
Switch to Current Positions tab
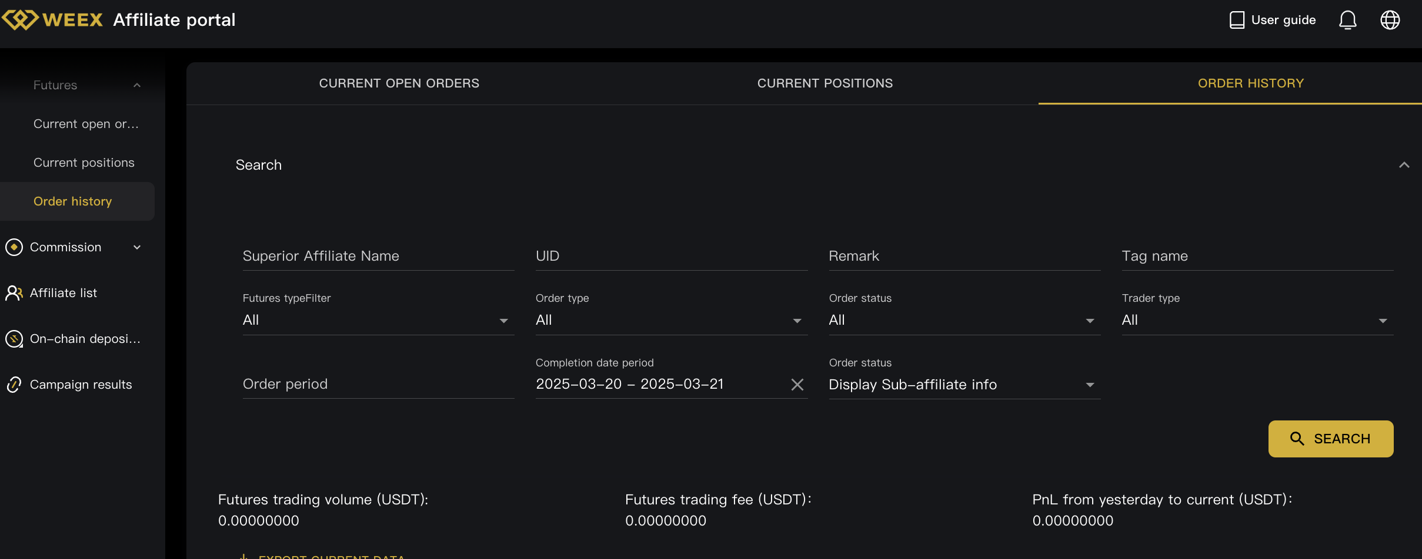pyautogui.click(x=825, y=83)
